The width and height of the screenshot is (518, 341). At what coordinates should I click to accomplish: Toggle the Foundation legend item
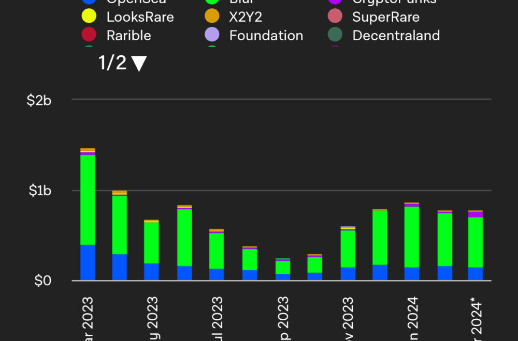[x=254, y=35]
